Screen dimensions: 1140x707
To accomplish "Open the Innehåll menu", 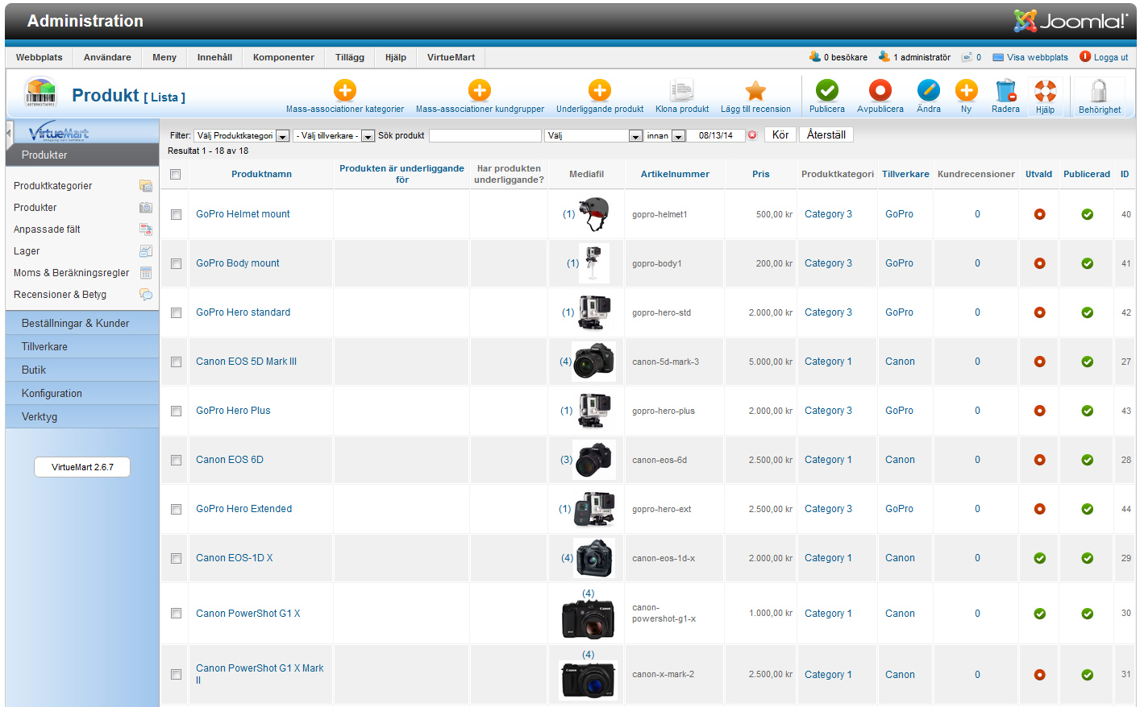I will pyautogui.click(x=214, y=57).
